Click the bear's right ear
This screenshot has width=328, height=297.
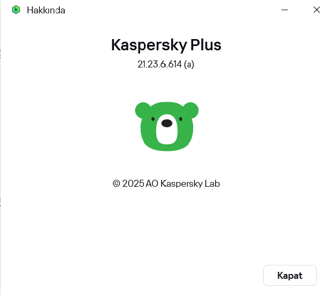coord(191,110)
